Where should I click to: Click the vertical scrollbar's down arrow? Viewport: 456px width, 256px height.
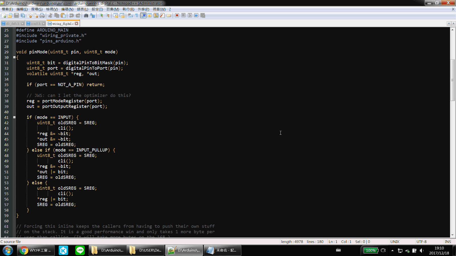point(453,236)
